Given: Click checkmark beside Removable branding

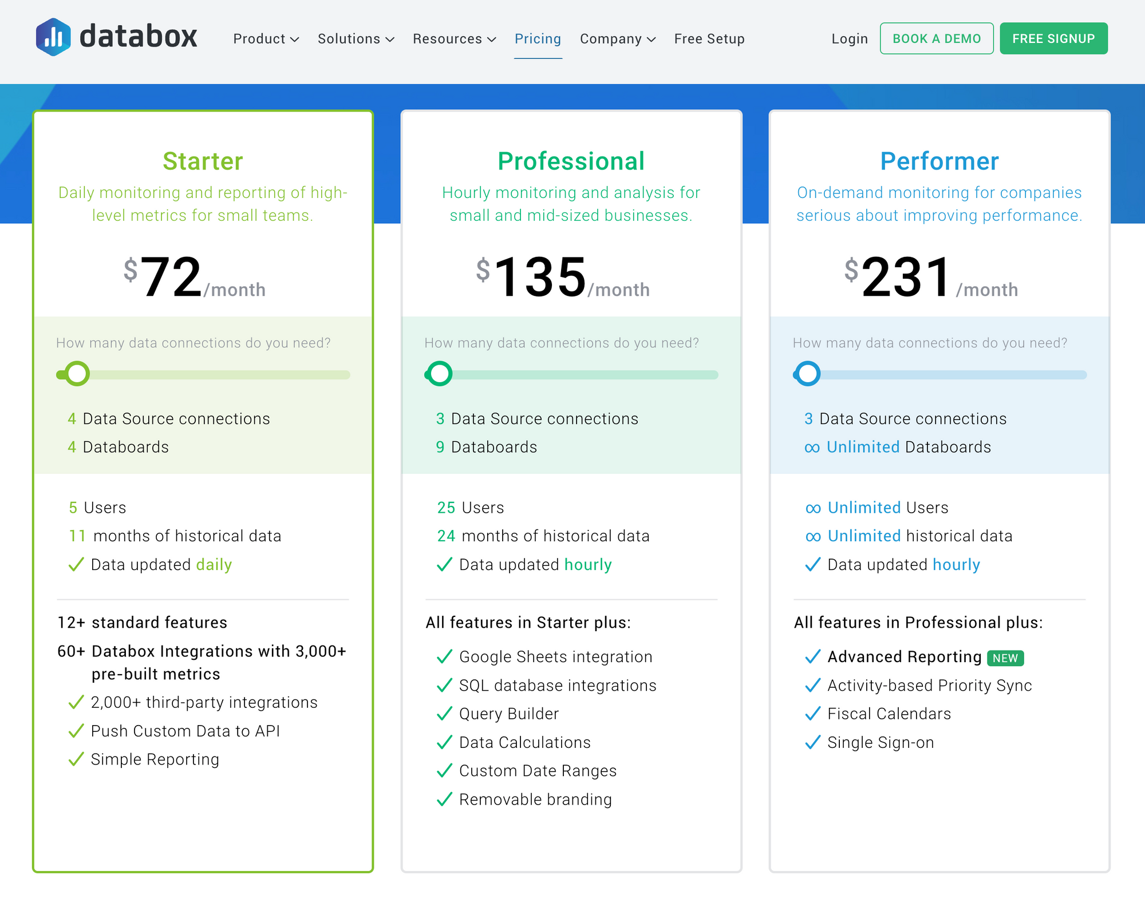Looking at the screenshot, I should coord(444,799).
